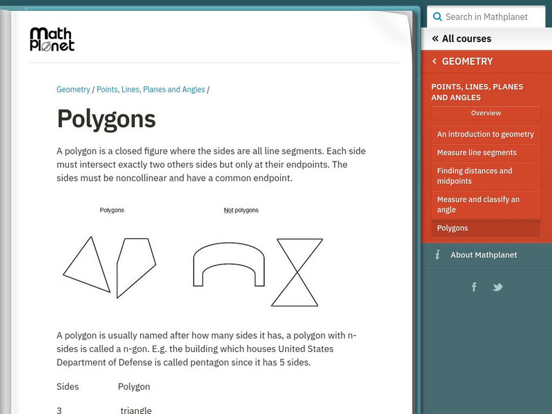The width and height of the screenshot is (552, 414).
Task: Click the double chevron before All courses
Action: click(x=435, y=39)
